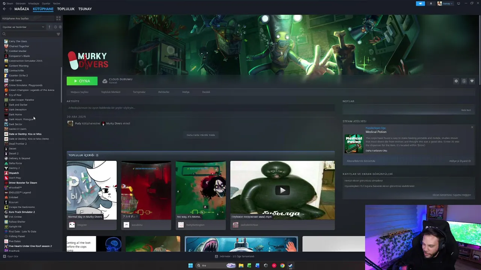Open the Destek link
This screenshot has height=270, width=481.
click(206, 92)
